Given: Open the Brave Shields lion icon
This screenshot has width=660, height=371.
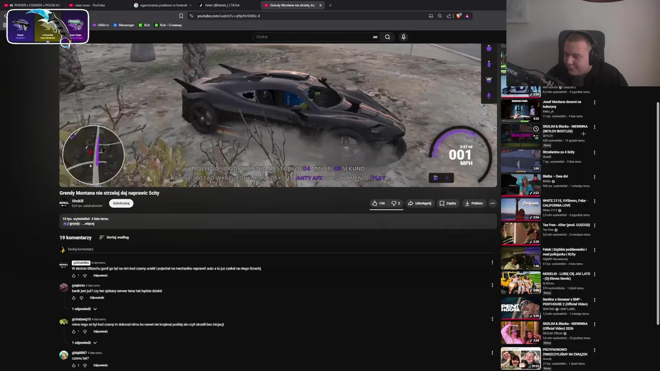Looking at the screenshot, I should click(x=458, y=16).
